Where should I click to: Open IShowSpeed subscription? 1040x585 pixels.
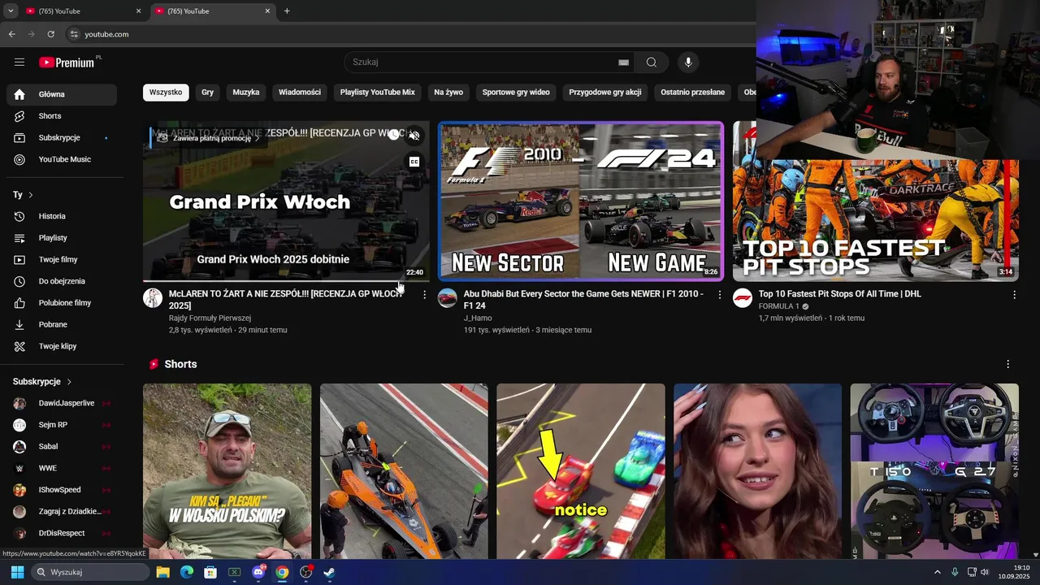click(x=62, y=490)
